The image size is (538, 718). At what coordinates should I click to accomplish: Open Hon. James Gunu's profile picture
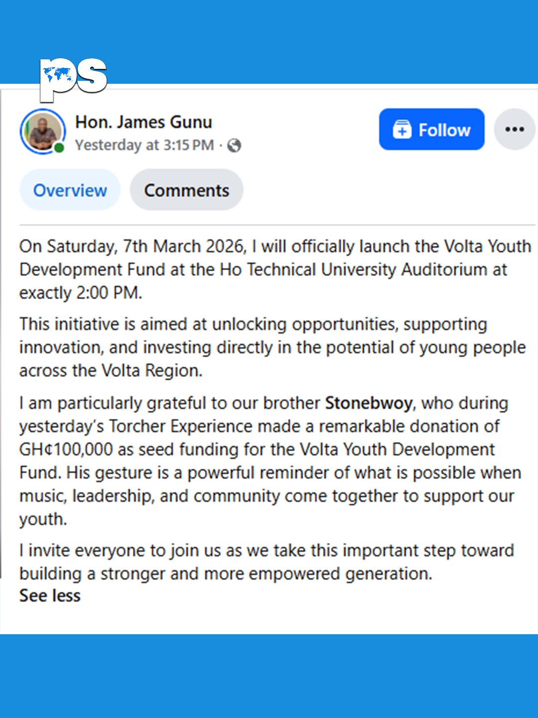pyautogui.click(x=42, y=131)
